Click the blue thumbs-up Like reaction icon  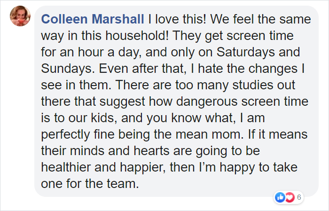(x=280, y=198)
